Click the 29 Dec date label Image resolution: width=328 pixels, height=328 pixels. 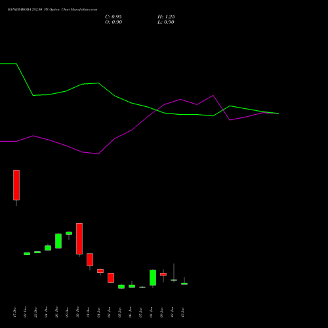[67, 312]
